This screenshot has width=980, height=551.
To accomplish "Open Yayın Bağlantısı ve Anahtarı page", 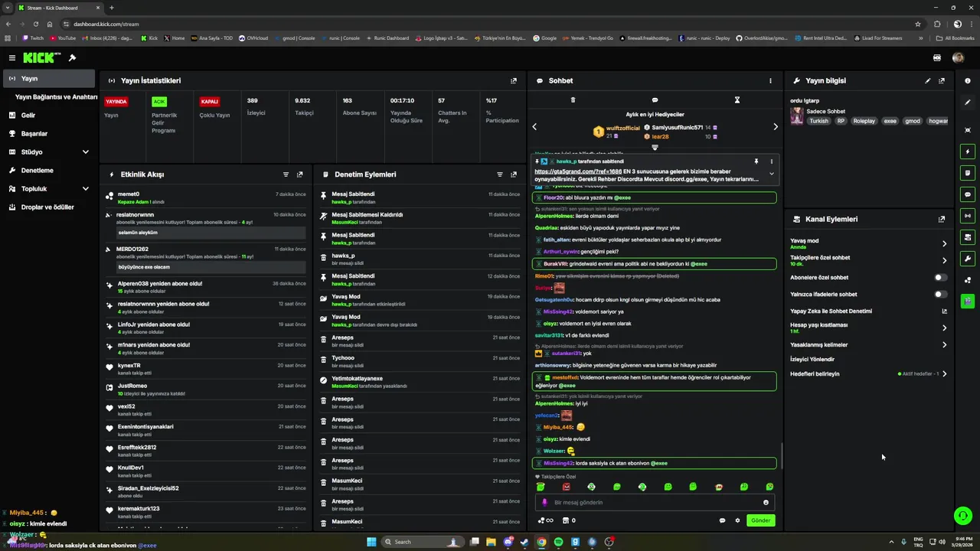I will pos(57,97).
